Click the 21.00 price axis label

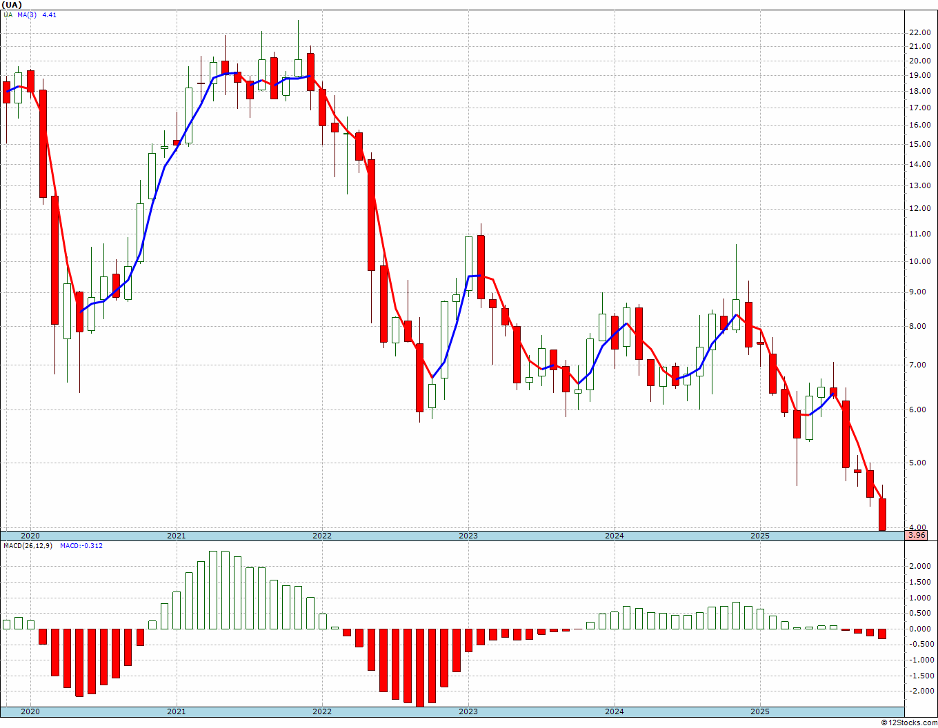tap(920, 47)
